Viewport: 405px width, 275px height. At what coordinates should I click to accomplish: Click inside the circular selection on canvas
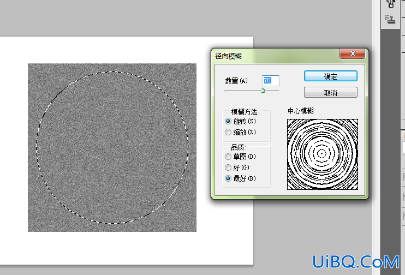coord(112,147)
